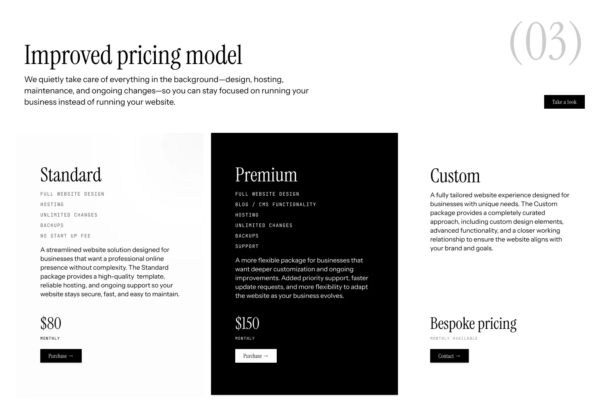This screenshot has height=411, width=609.
Task: Purchase the Premium plan
Action: click(256, 356)
